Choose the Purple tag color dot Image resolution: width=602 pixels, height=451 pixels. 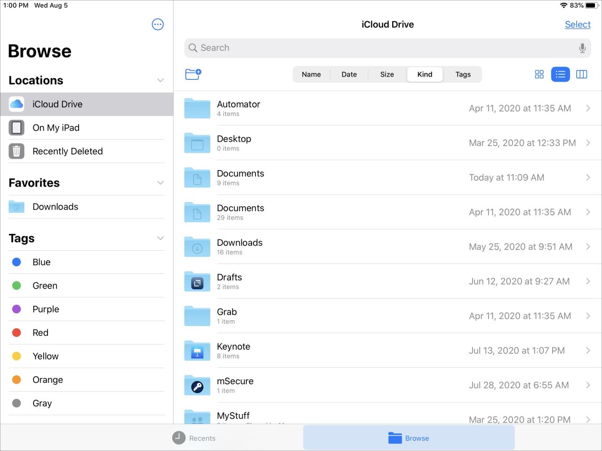16,309
